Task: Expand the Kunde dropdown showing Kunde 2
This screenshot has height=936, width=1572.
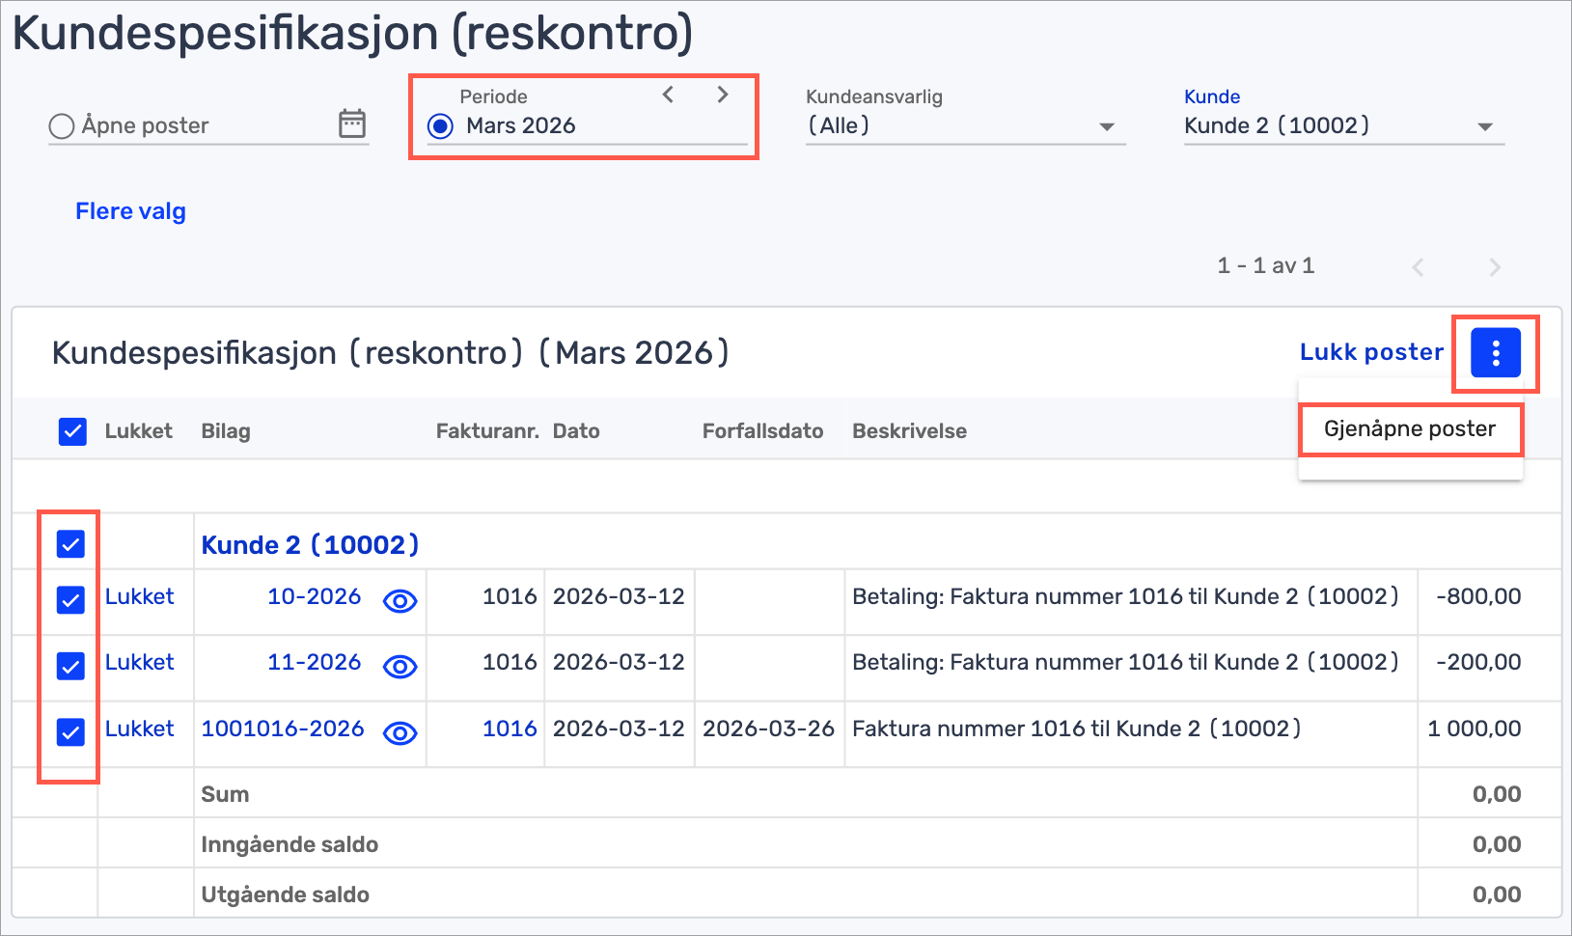Action: coord(1484,127)
